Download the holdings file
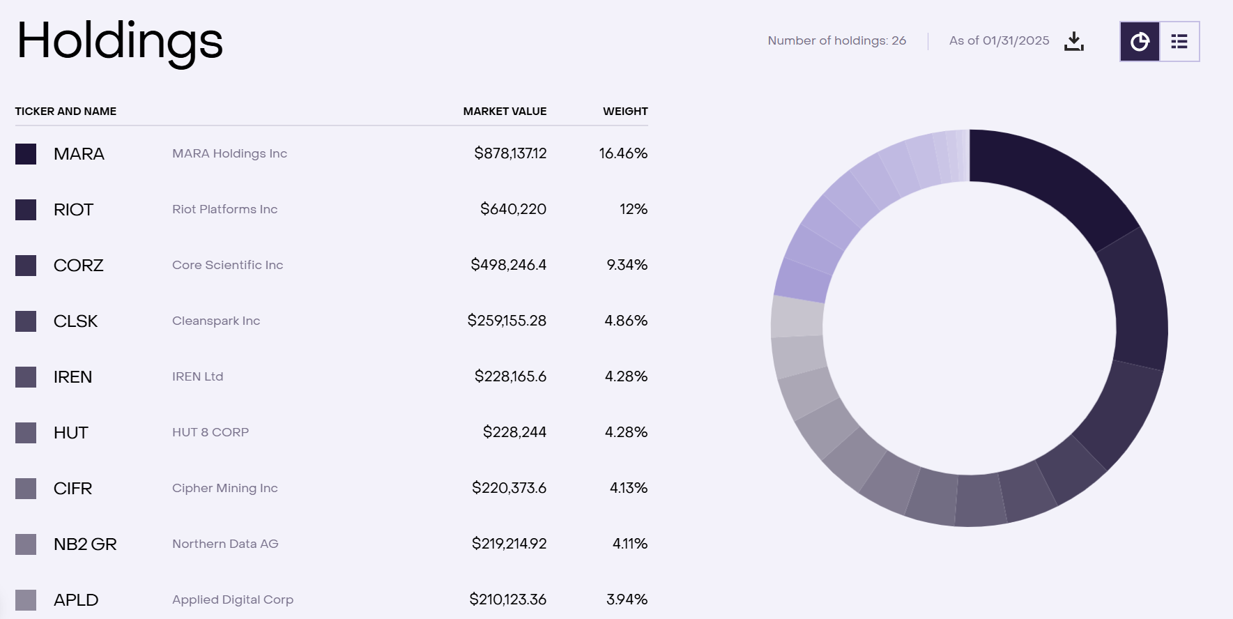The height and width of the screenshot is (619, 1233). (1074, 41)
